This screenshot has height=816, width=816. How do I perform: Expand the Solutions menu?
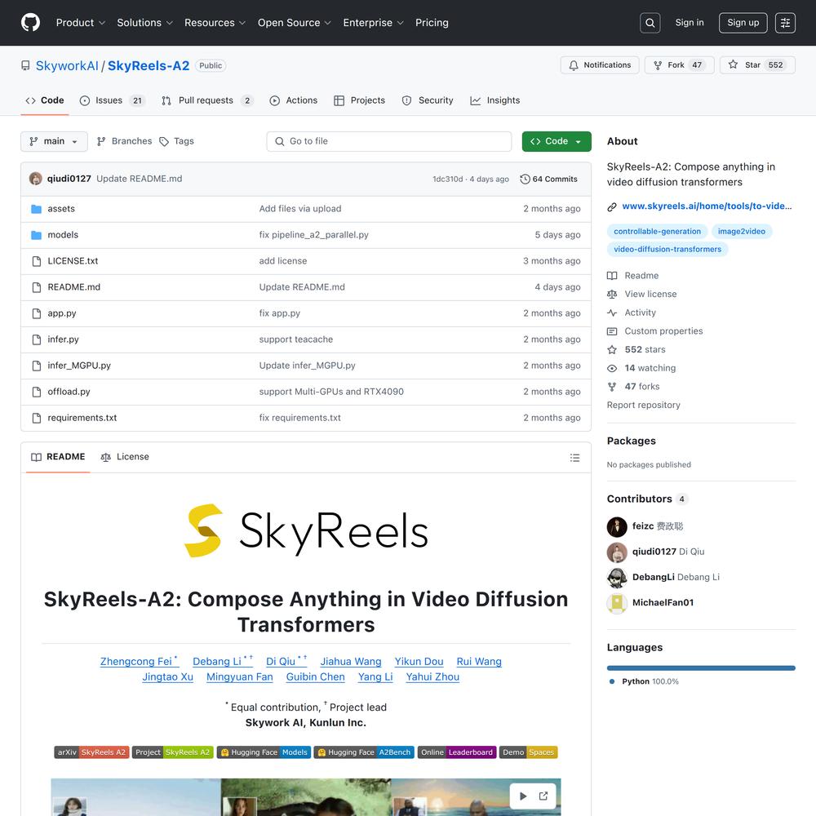(144, 23)
